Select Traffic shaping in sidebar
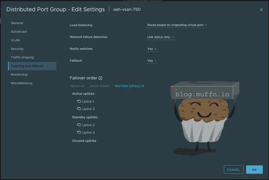Viewport: 269px width, 180px height. [22, 57]
